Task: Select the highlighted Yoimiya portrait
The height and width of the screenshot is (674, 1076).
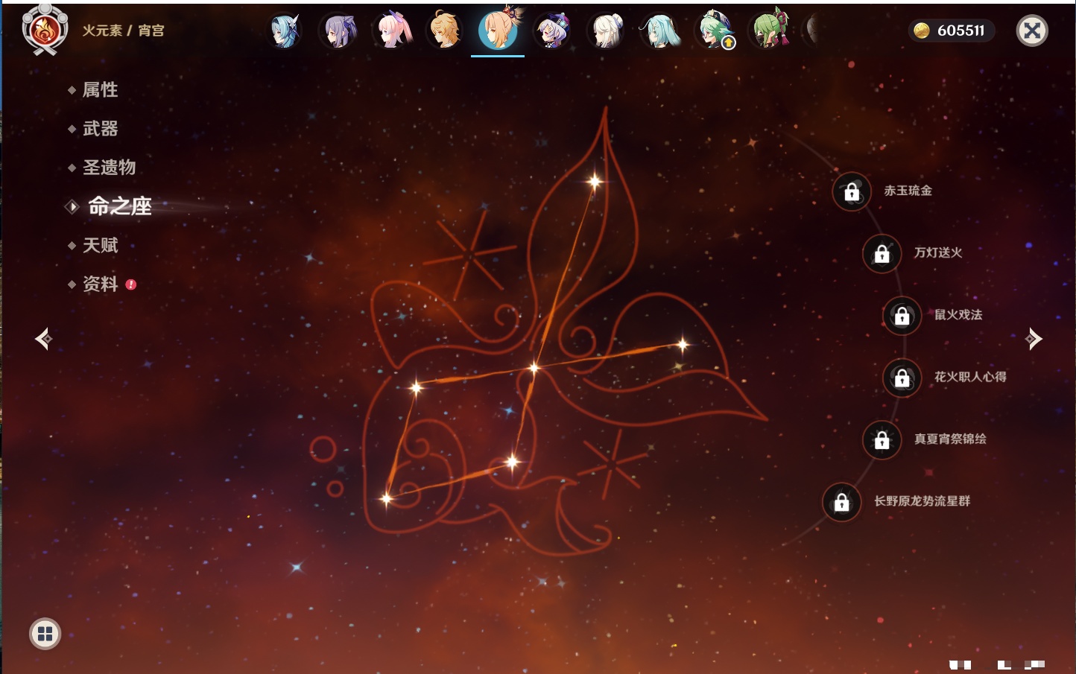Action: 499,30
